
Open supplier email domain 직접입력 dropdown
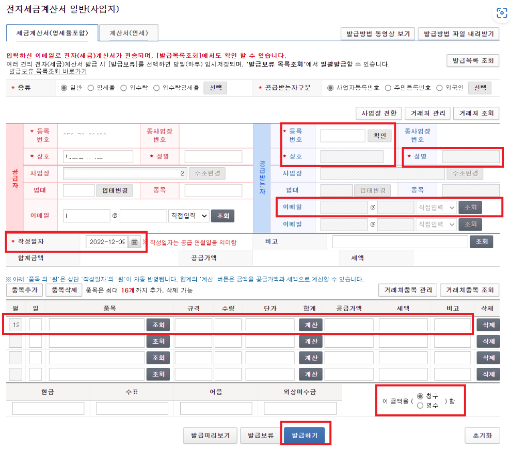click(x=188, y=216)
